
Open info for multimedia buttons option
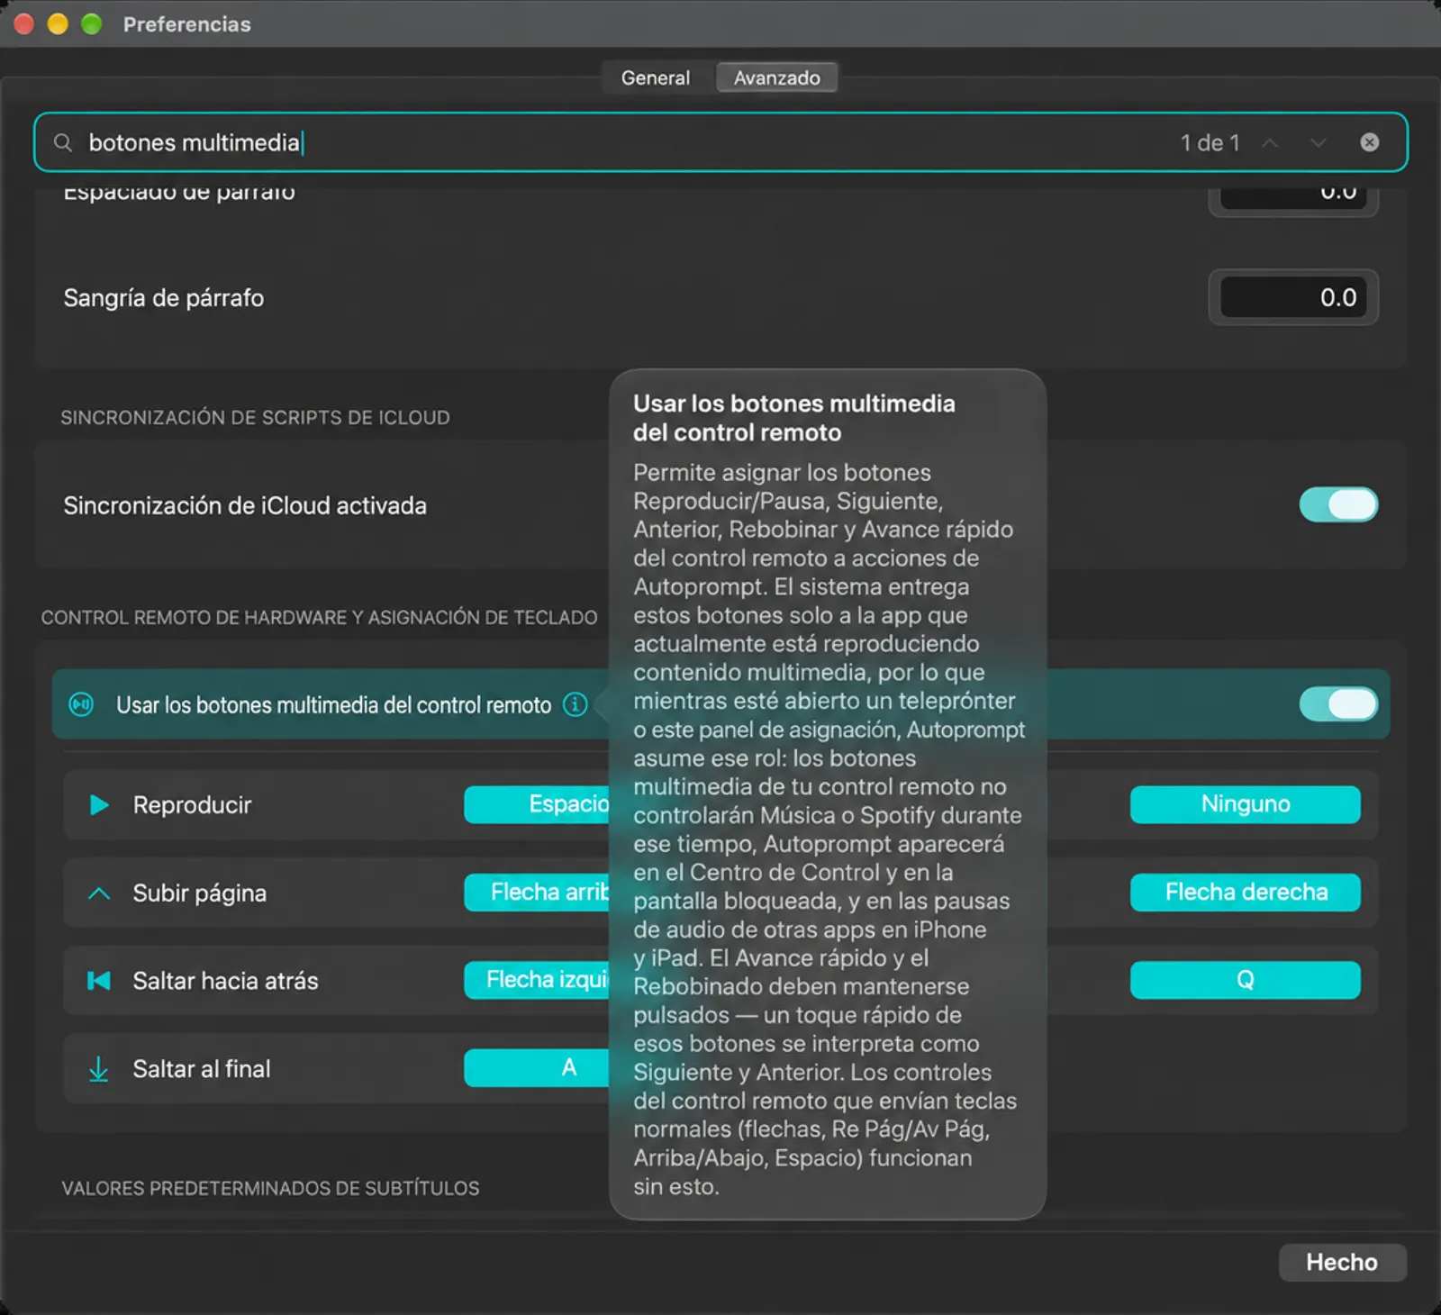575,704
